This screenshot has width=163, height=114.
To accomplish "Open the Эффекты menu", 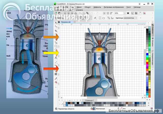I will [97, 7].
